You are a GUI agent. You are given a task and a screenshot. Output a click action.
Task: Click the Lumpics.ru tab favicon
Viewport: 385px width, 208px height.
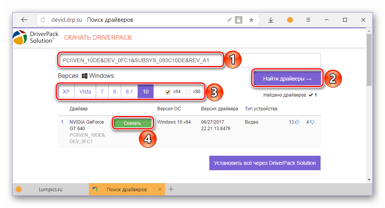[19, 189]
